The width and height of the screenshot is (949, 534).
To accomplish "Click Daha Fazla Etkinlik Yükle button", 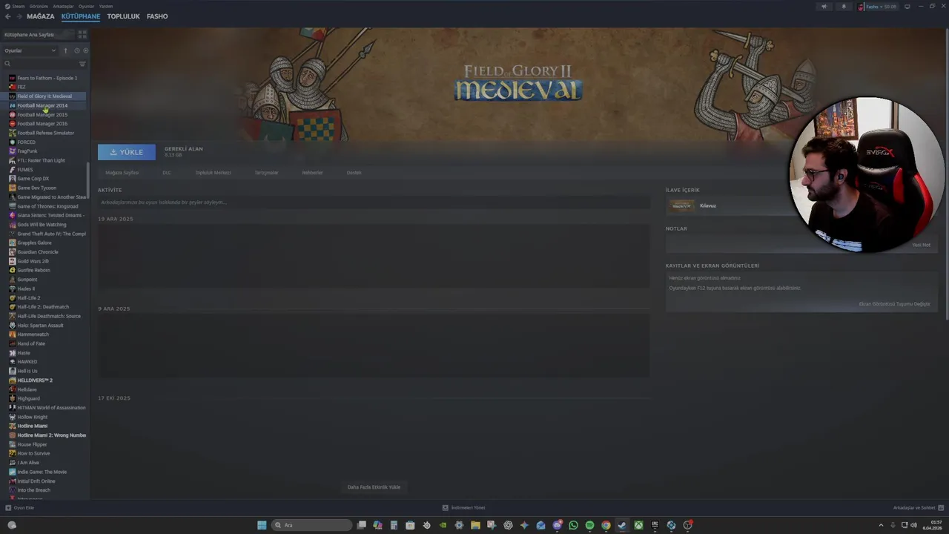I will click(x=374, y=487).
